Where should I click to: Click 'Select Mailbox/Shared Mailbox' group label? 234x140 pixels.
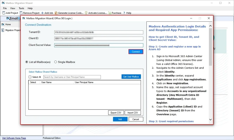coord(43,72)
